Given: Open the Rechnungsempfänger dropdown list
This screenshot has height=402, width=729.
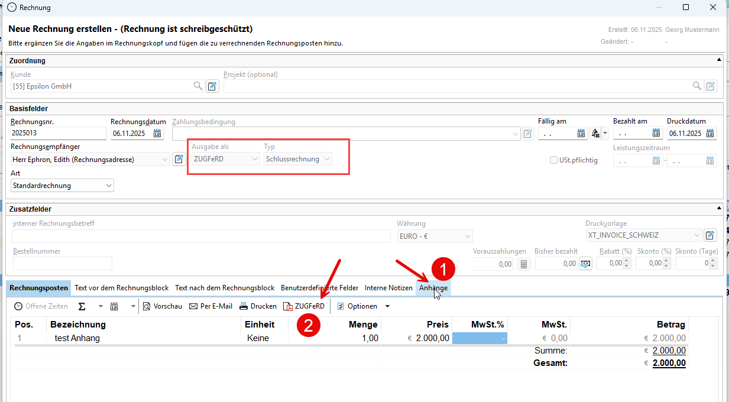Looking at the screenshot, I should point(164,159).
